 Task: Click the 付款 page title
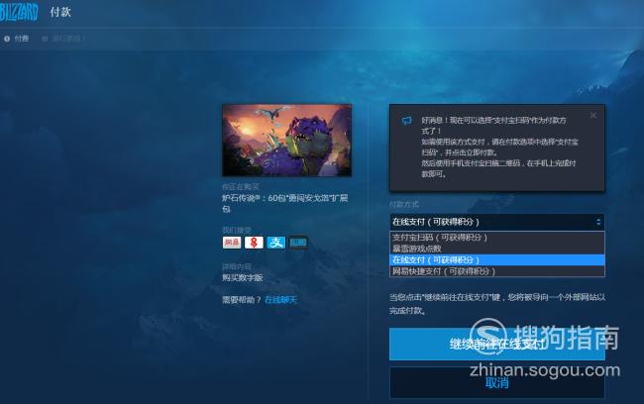pos(60,12)
